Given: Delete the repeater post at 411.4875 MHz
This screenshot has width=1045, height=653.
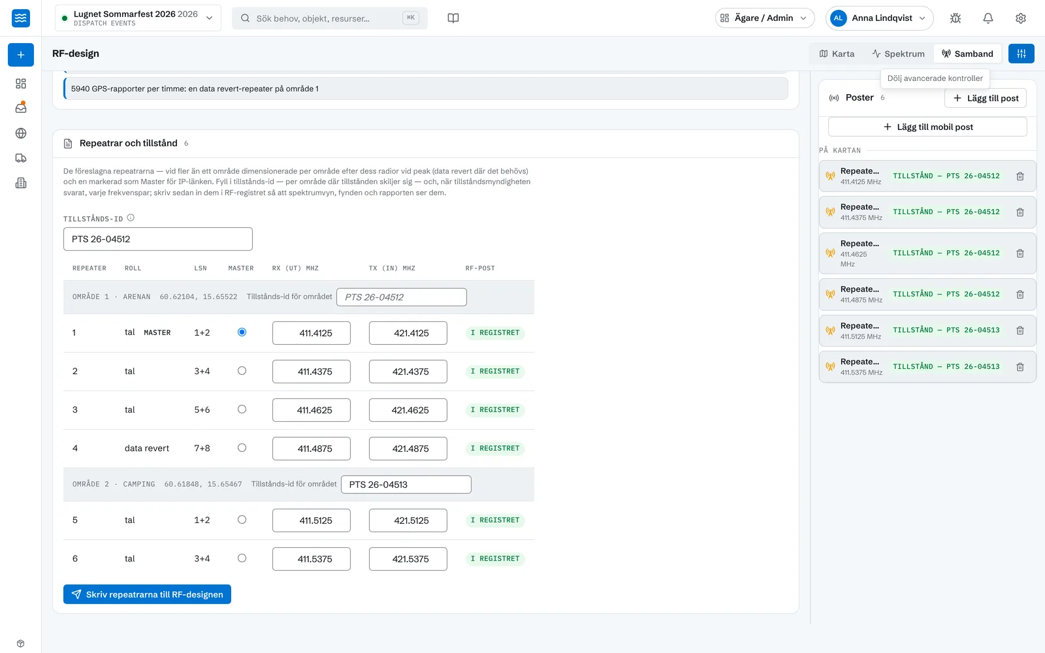Looking at the screenshot, I should coord(1020,295).
